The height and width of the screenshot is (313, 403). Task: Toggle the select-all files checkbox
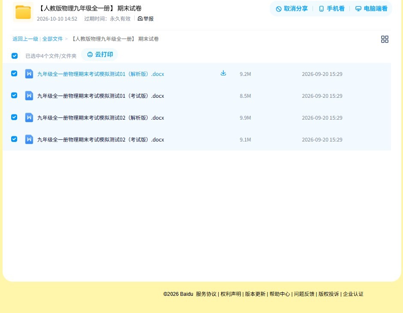(x=15, y=56)
